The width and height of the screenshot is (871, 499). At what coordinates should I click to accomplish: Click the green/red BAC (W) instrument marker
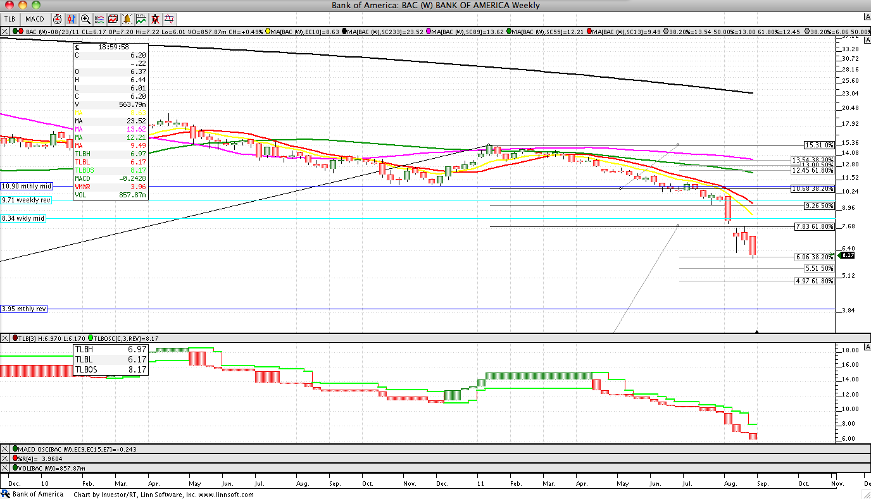pos(18,31)
